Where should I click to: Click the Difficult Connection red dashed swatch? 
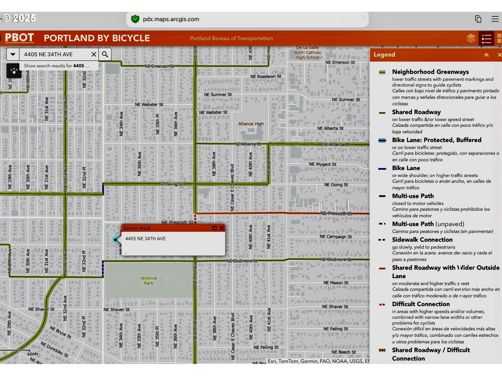[382, 304]
